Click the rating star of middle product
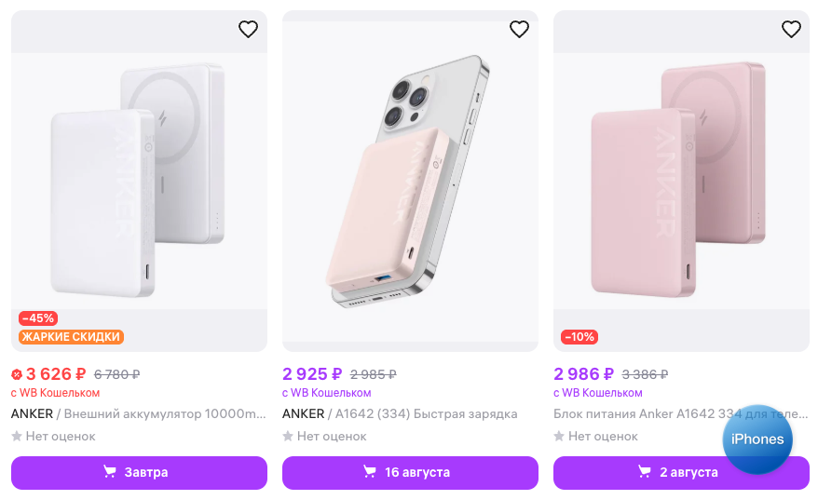 288,436
